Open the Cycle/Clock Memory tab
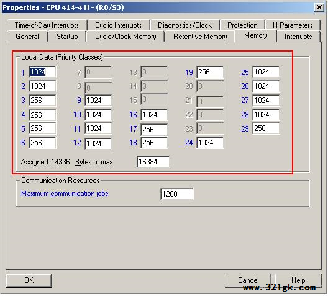This screenshot has width=328, height=296. pos(125,37)
